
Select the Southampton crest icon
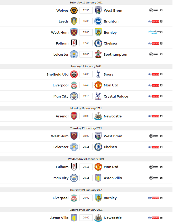[98, 55]
